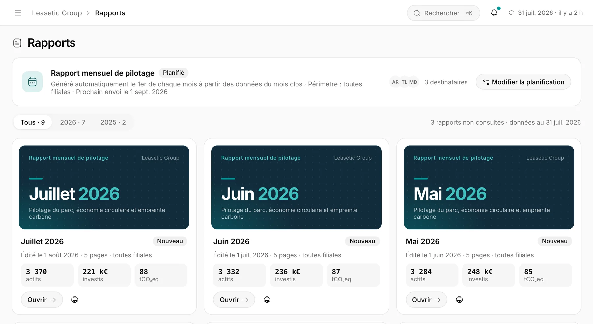Click Modifier la planification button
Screen dimensions: 593x324
523,82
